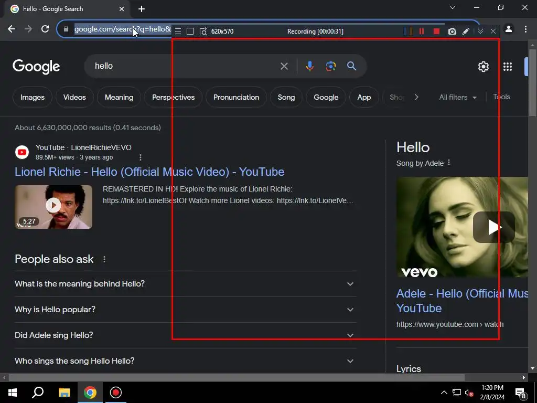Open Chrome three-dot menu

click(525, 29)
